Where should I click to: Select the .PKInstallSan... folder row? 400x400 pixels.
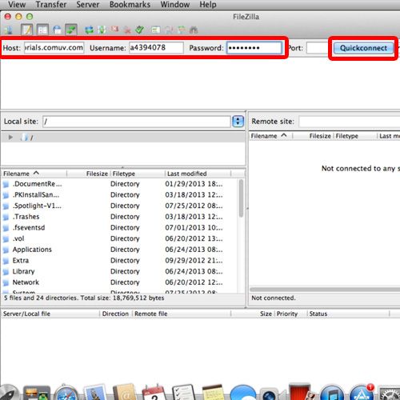tap(119, 195)
